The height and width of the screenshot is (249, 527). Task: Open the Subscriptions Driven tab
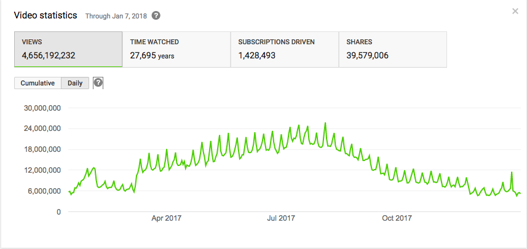285,49
